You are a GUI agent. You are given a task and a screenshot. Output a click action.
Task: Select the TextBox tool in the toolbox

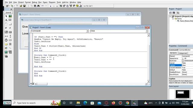pyautogui.click(x=10, y=20)
